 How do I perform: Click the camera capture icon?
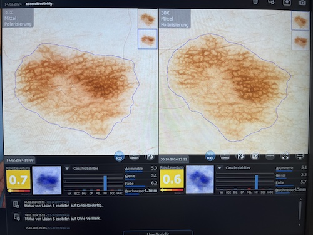[302, 3]
